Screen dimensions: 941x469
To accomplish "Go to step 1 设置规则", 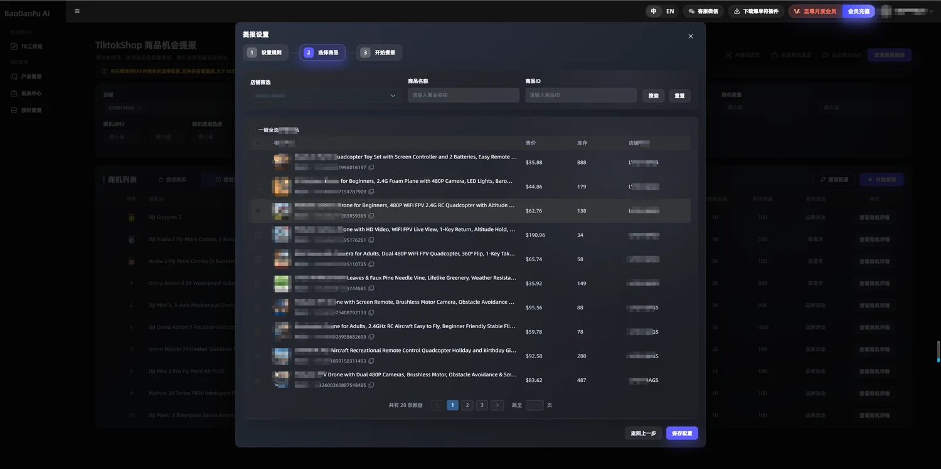I will point(266,53).
